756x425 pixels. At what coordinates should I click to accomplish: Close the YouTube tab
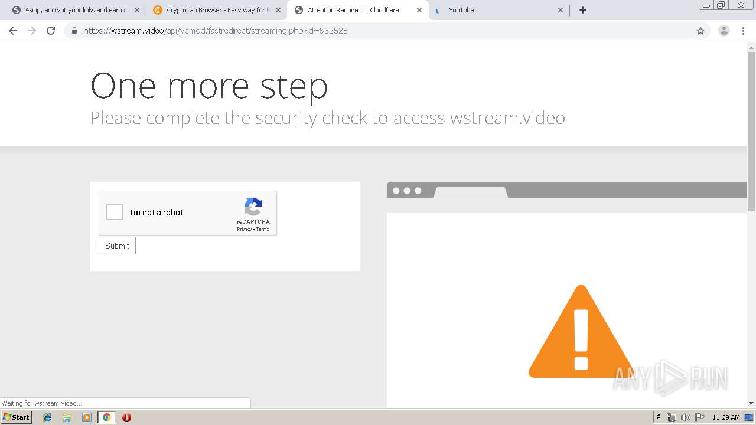[561, 10]
